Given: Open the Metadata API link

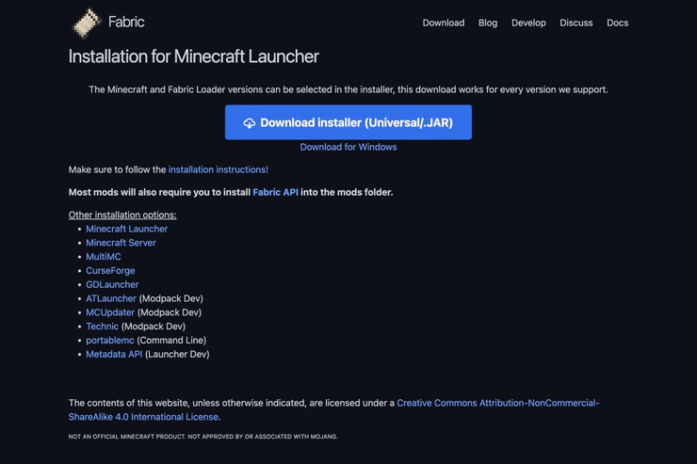Looking at the screenshot, I should click(114, 354).
